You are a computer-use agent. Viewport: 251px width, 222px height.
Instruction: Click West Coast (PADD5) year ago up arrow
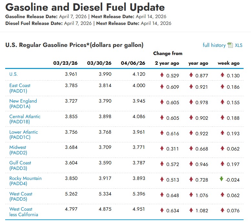point(191,195)
